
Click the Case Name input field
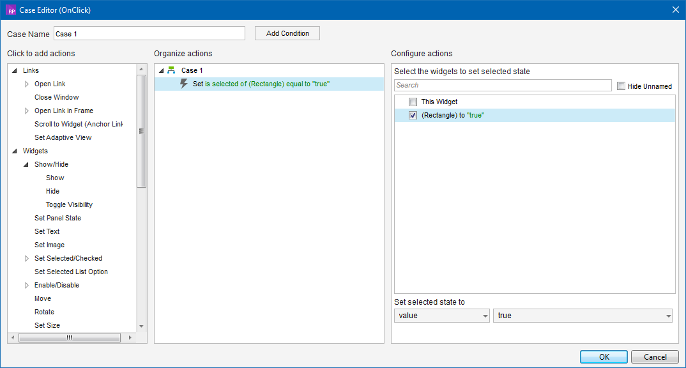click(x=149, y=34)
